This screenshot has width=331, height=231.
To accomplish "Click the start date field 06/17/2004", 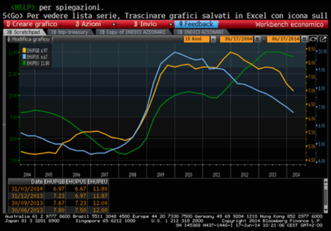I will (239, 40).
